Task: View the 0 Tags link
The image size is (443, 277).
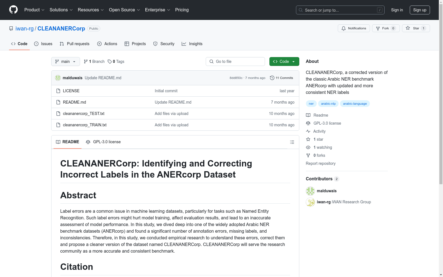Action: tap(116, 61)
